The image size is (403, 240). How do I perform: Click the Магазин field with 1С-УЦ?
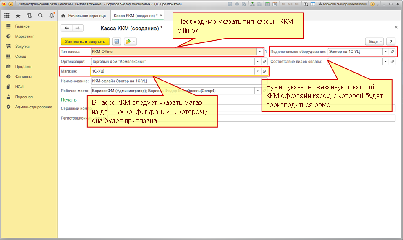pos(173,71)
